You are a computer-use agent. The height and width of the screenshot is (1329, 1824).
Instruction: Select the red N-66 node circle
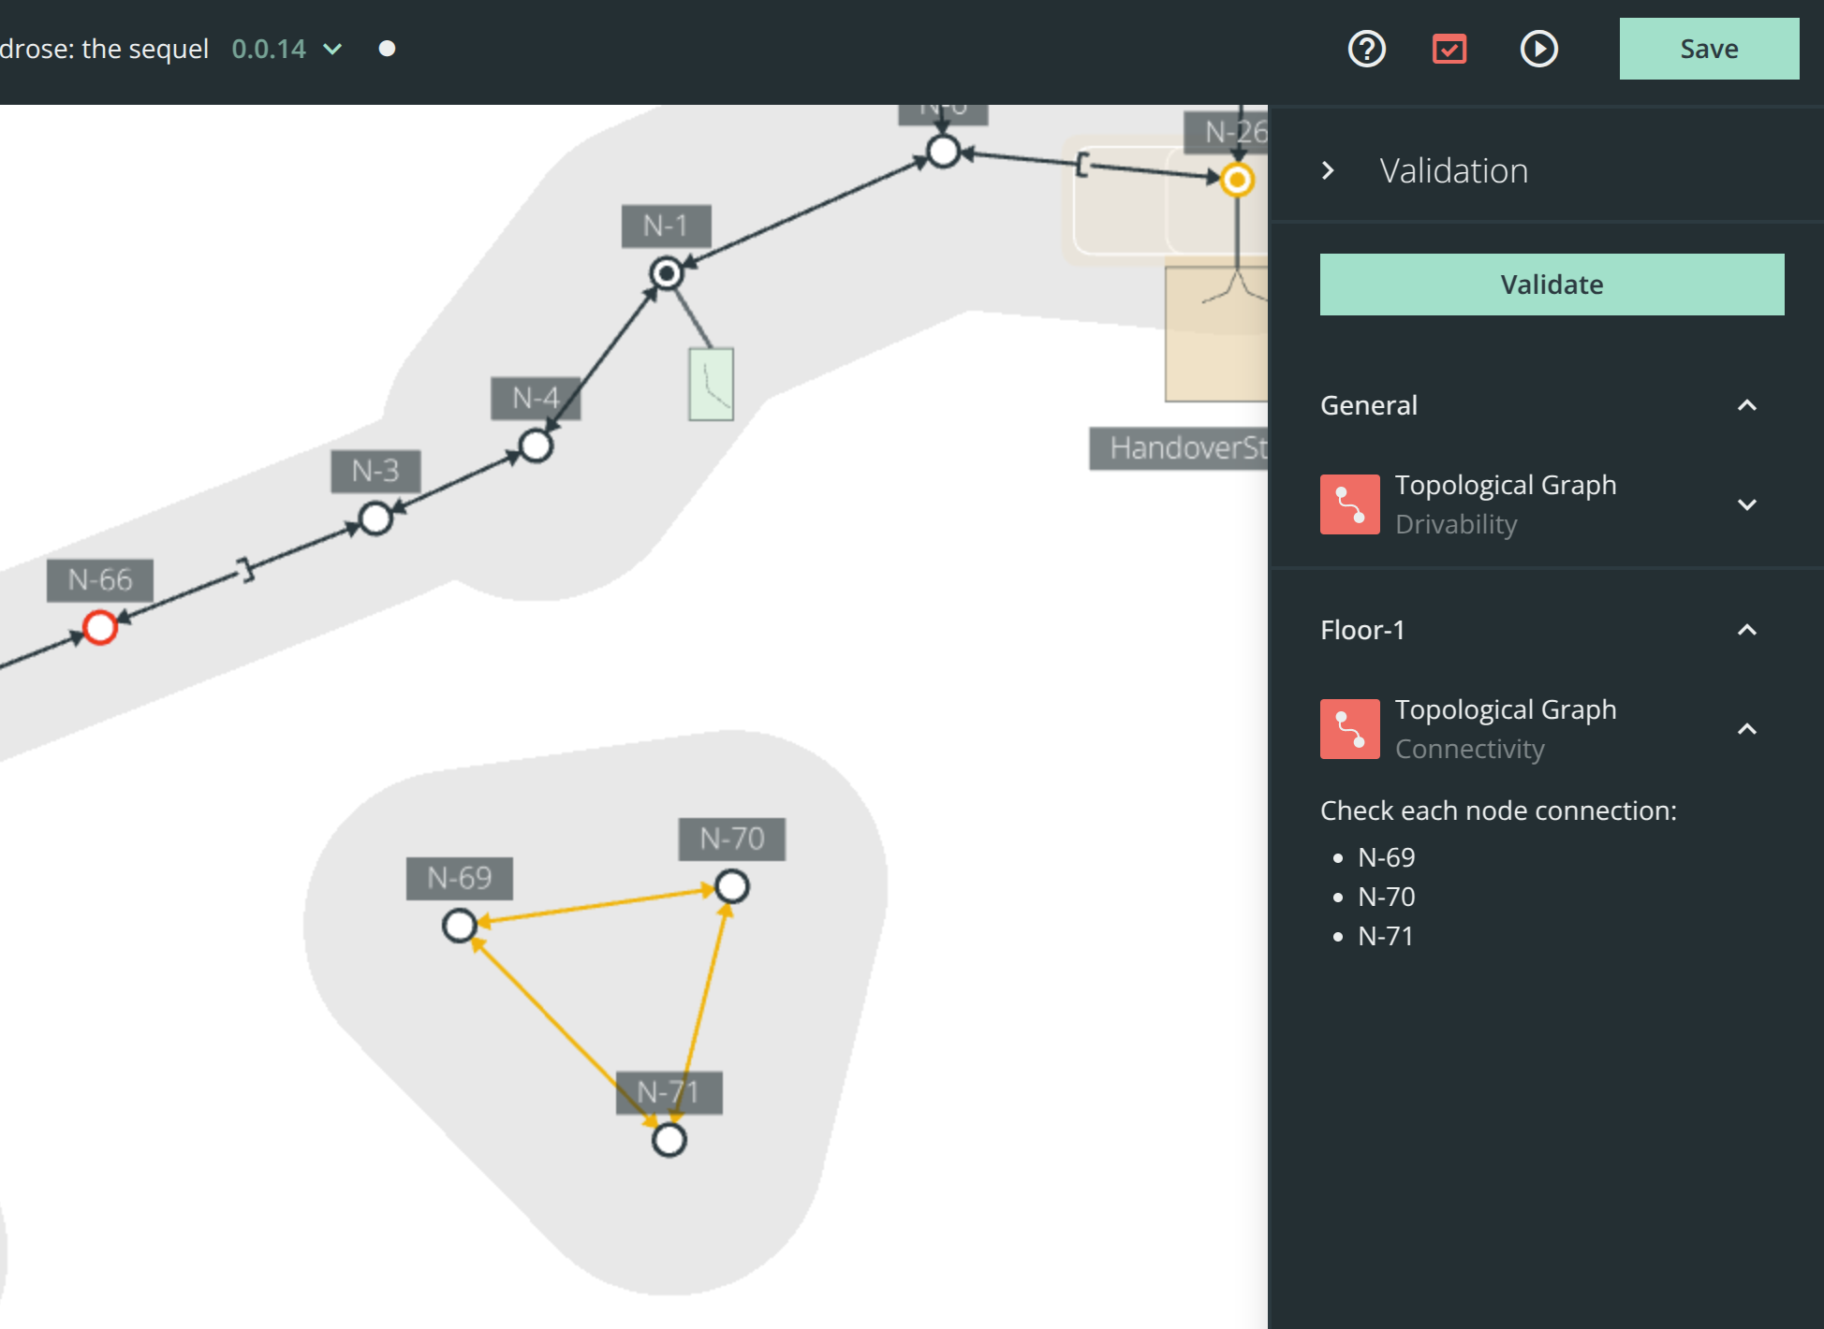[99, 627]
